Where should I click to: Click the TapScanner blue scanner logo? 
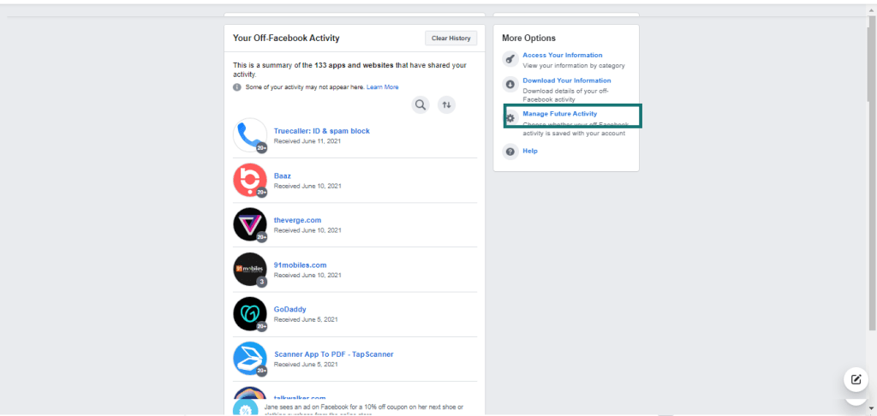click(x=249, y=359)
